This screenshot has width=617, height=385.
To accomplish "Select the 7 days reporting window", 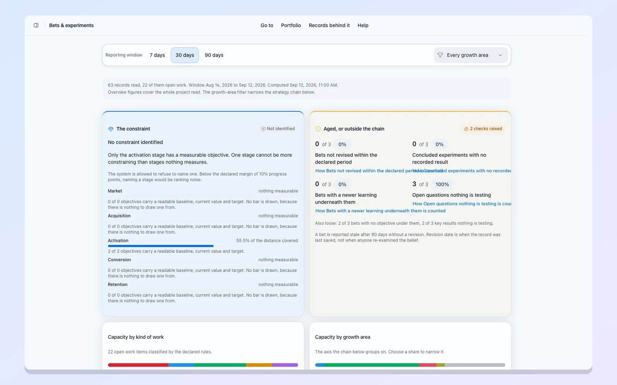I will click(157, 55).
